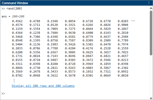Select the value 0.4657
The image size is (153, 100).
coord(123,56)
